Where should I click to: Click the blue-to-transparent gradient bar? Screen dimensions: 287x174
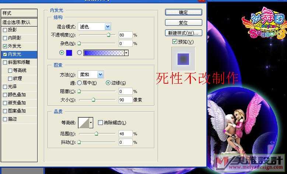(104, 53)
